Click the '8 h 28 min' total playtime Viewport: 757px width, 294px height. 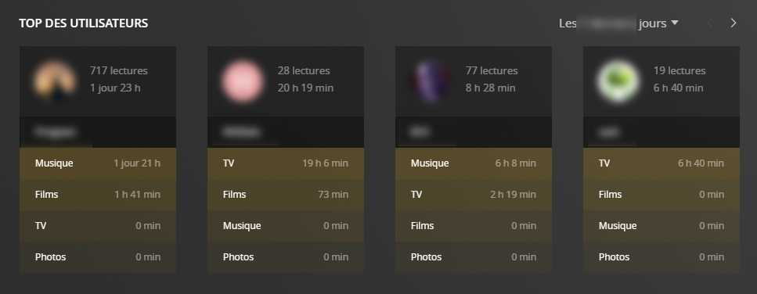click(491, 88)
